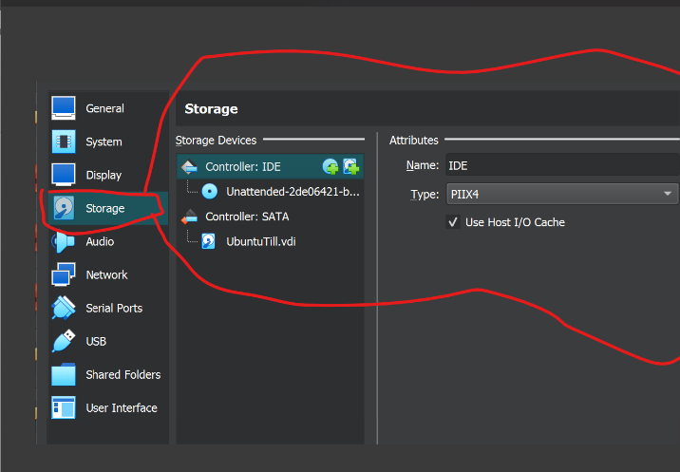Select the Storage settings category
Image resolution: width=680 pixels, height=472 pixels.
pos(107,208)
